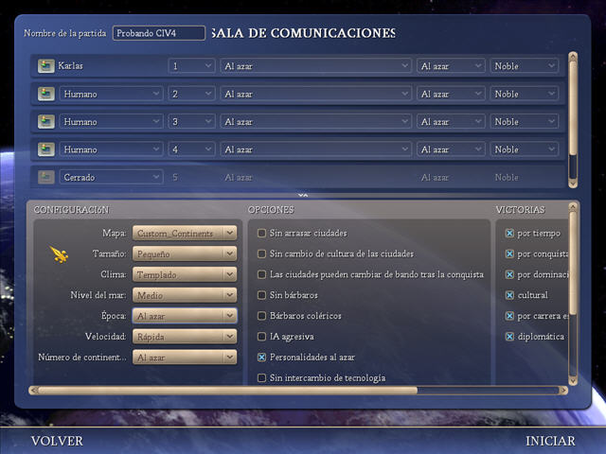Check the IA agresiva option
606x454 pixels.
point(262,337)
